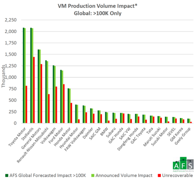The image size is (195, 183).
Task: Click the 1,750 y-axis label
Action: click(x=11, y=43)
